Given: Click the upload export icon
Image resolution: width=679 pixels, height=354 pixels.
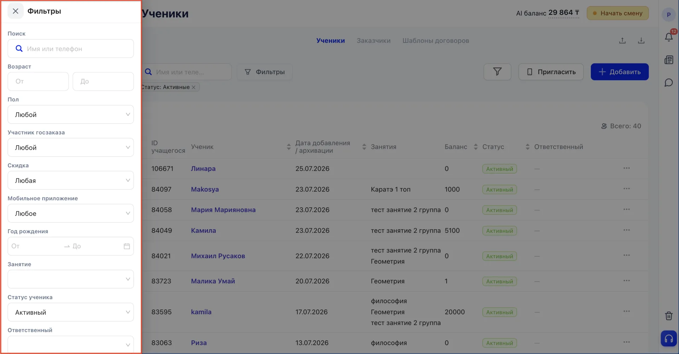Looking at the screenshot, I should 622,41.
